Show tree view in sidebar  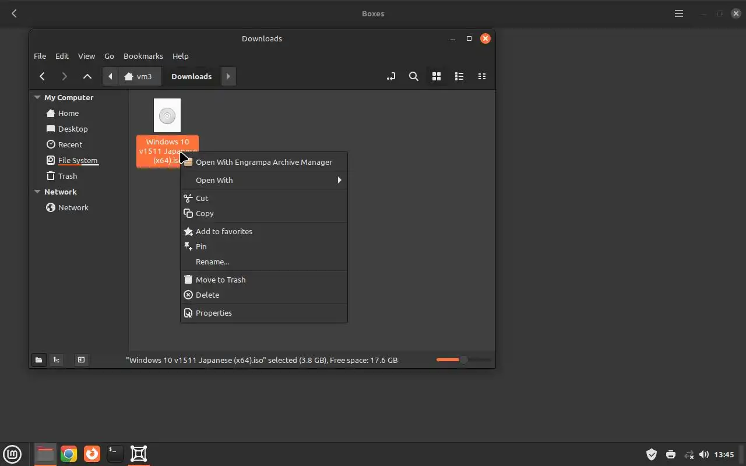pyautogui.click(x=57, y=360)
